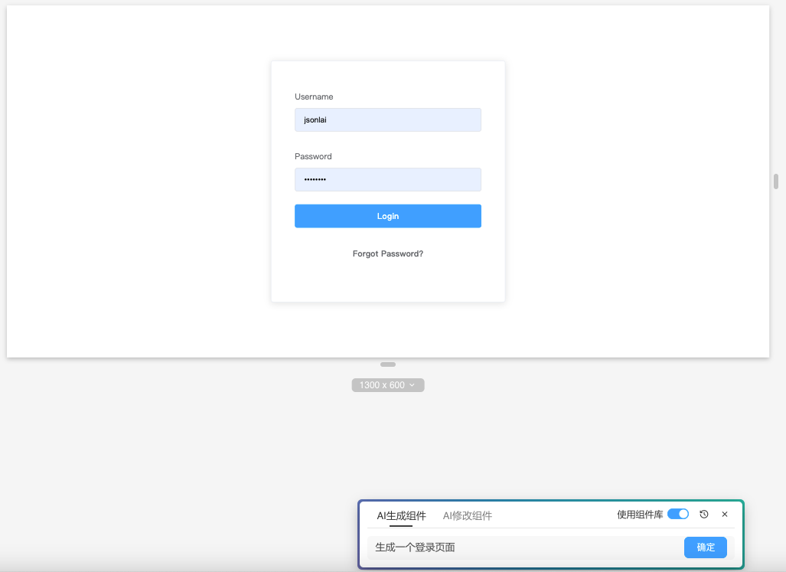Open the 1300 x 600 size dropdown
This screenshot has height=572, width=786.
388,385
